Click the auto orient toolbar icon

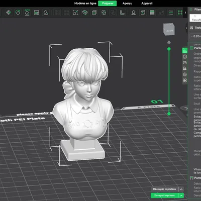coord(27,13)
